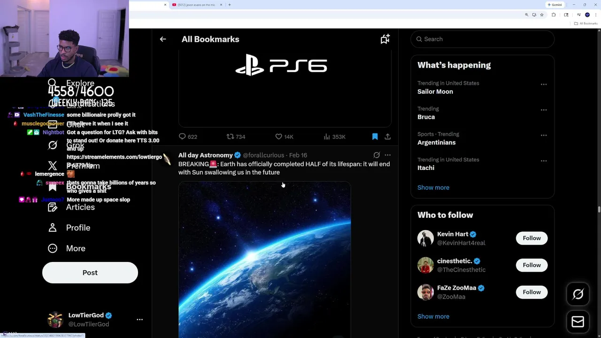Open a new browser tab
The width and height of the screenshot is (601, 338).
pos(229,5)
